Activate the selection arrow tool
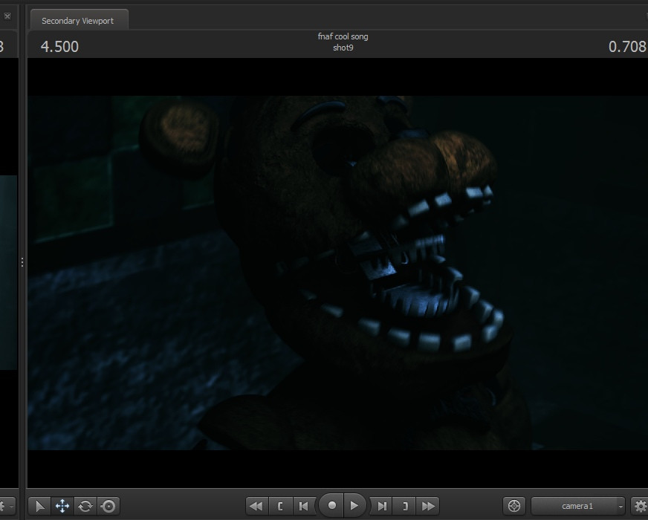 click(x=39, y=506)
